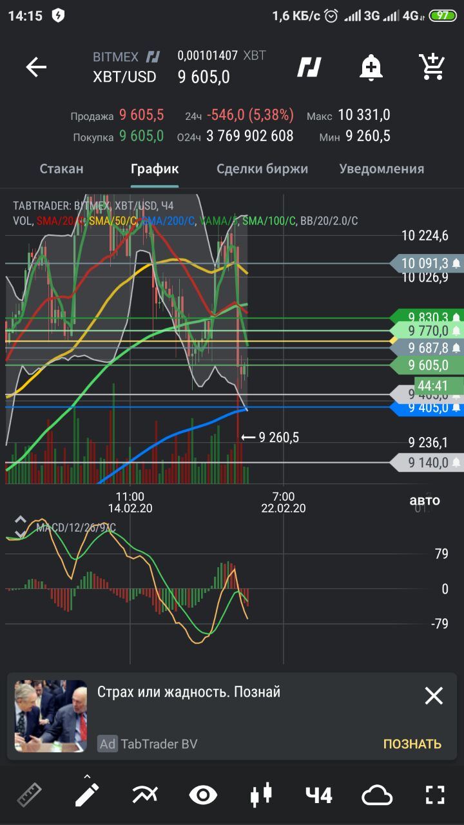464x825 pixels.
Task: Close the TabTrader ad banner
Action: (x=434, y=695)
